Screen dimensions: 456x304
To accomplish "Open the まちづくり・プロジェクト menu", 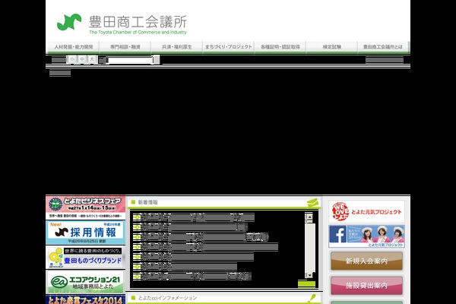I will click(228, 47).
